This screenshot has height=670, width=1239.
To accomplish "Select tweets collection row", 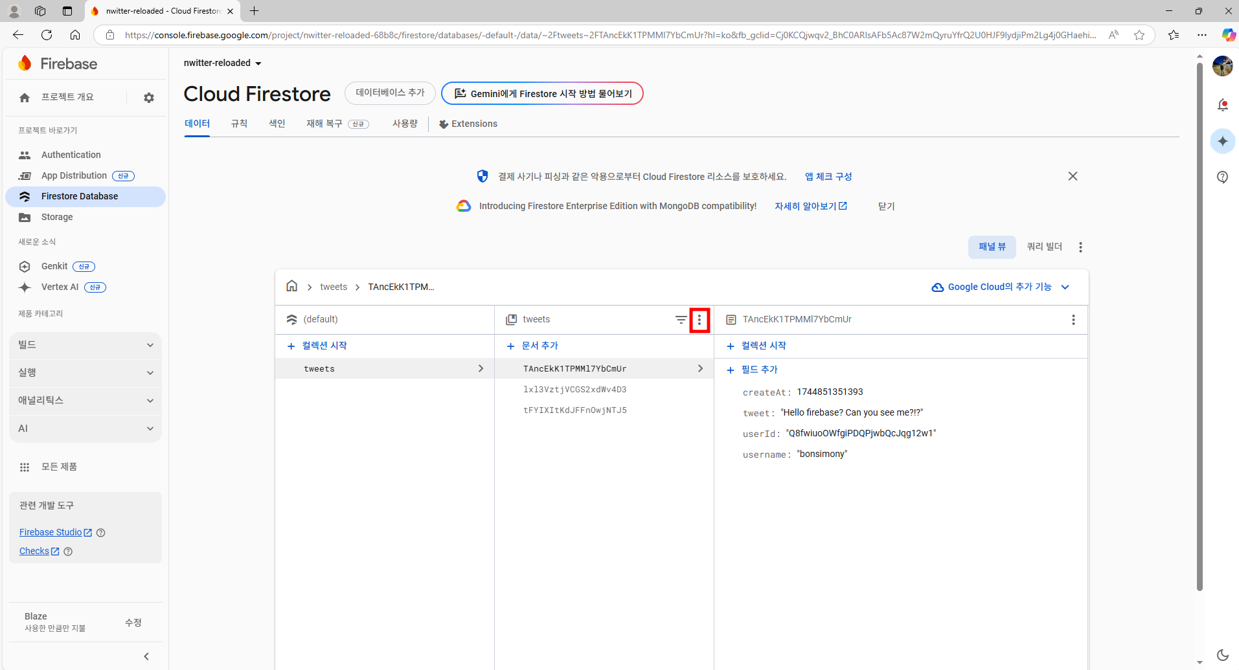I will click(x=385, y=368).
